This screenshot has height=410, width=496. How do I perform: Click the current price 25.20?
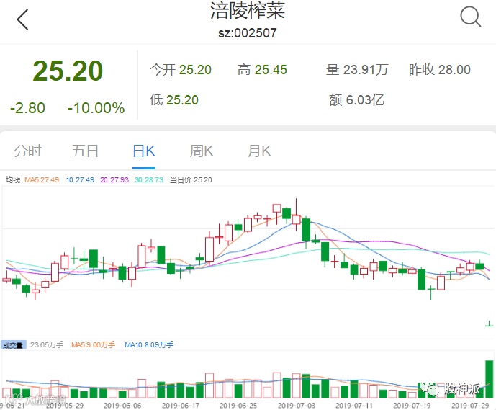(68, 71)
